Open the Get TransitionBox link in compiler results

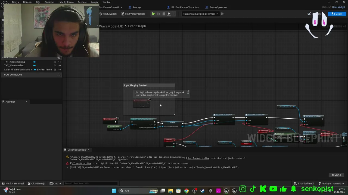point(198,158)
